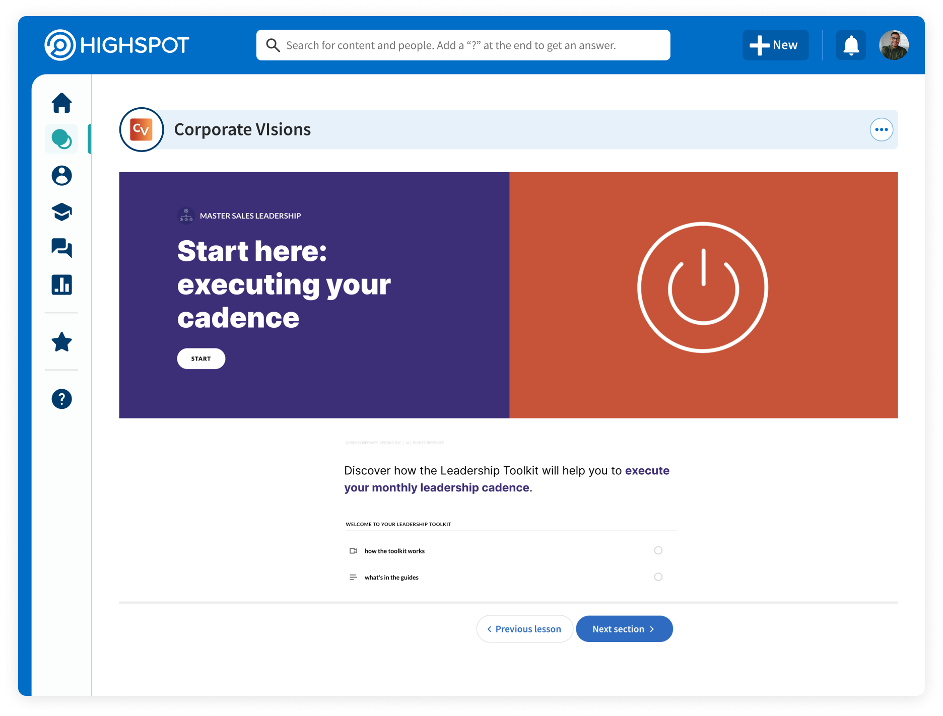Screen dimensions: 943x716
Task: Open the People profile sidebar icon
Action: pyautogui.click(x=61, y=176)
